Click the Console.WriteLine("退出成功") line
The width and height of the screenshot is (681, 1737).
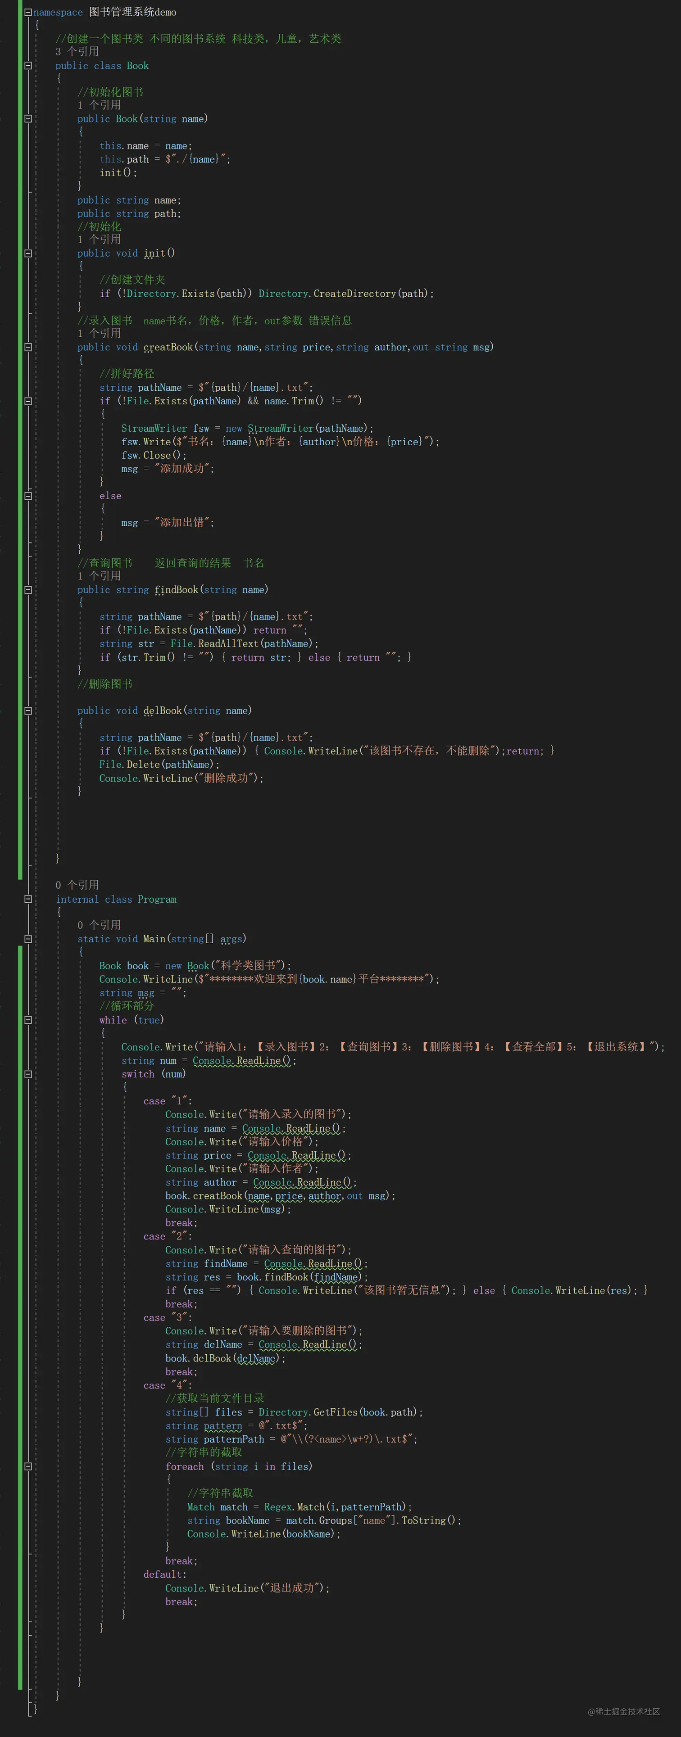pyautogui.click(x=247, y=1588)
